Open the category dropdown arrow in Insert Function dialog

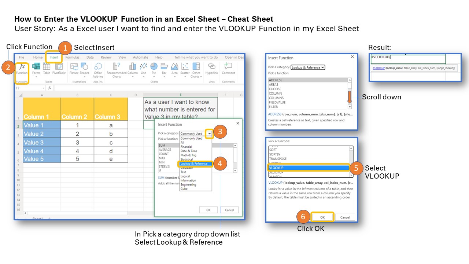[209, 133]
